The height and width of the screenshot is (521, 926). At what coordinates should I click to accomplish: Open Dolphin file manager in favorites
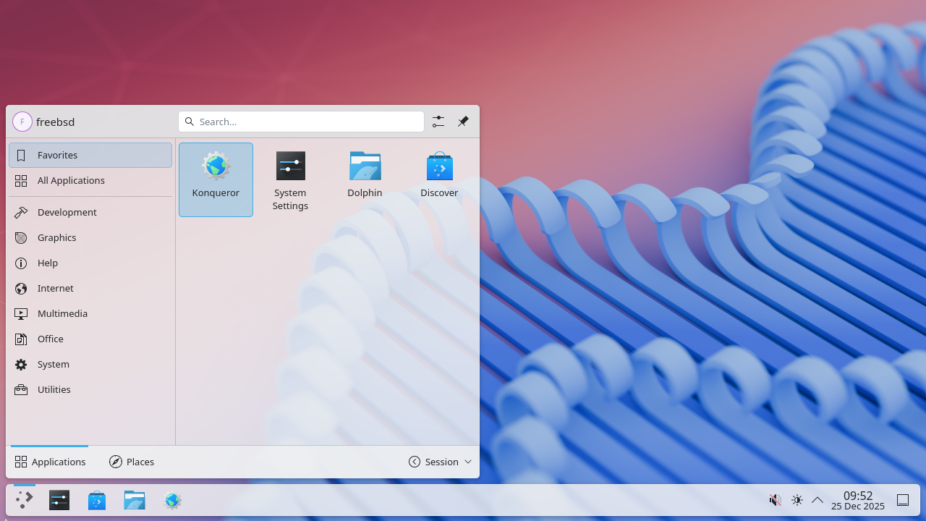365,179
